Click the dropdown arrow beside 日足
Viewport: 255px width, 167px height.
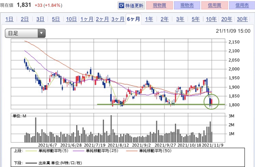[42, 33]
